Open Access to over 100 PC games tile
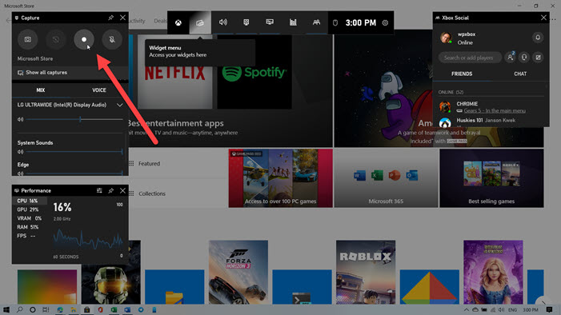The image size is (561, 315). pyautogui.click(x=280, y=178)
